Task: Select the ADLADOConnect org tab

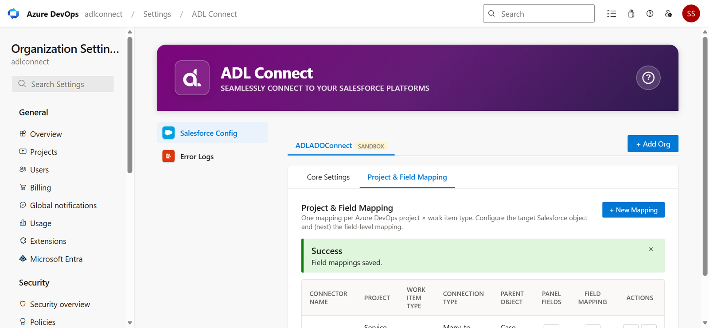Action: click(341, 145)
